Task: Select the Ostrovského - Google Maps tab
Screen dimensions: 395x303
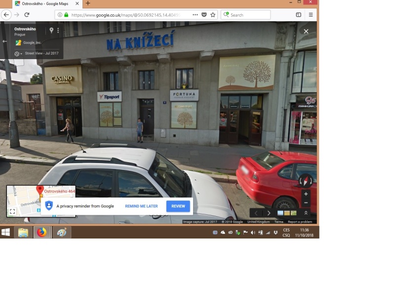Action: coord(44,3)
